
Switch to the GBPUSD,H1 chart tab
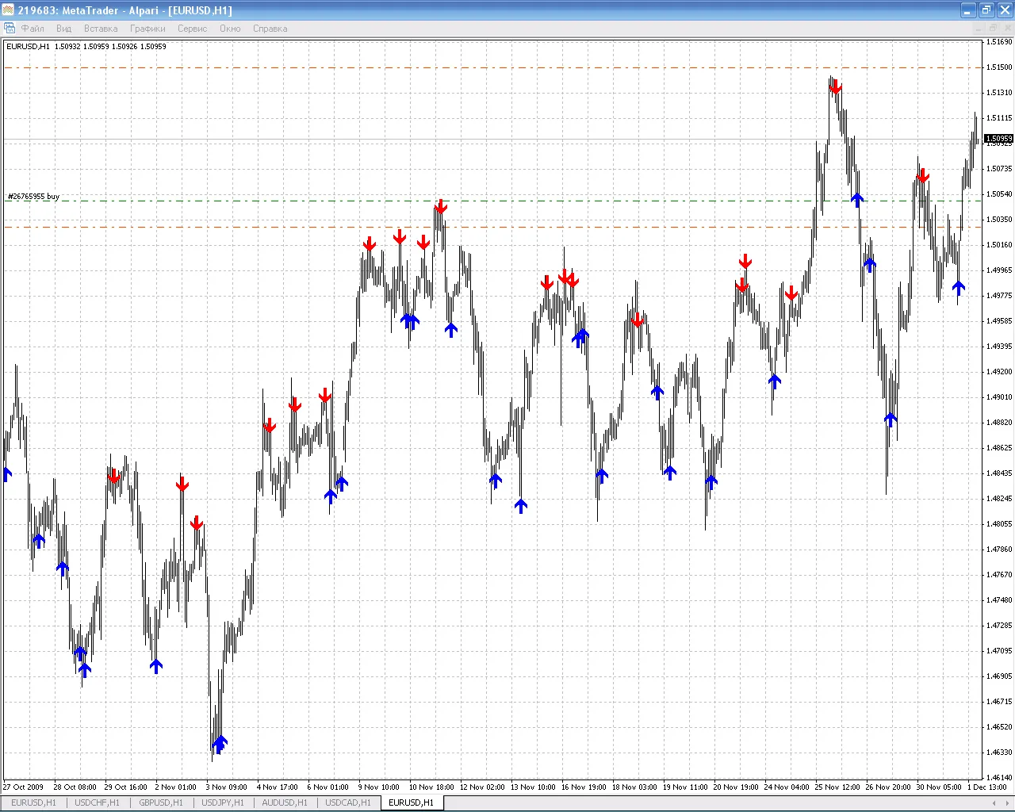pyautogui.click(x=160, y=802)
